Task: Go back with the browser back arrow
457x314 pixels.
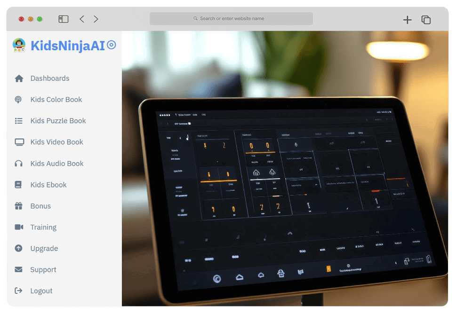Action: coord(82,19)
